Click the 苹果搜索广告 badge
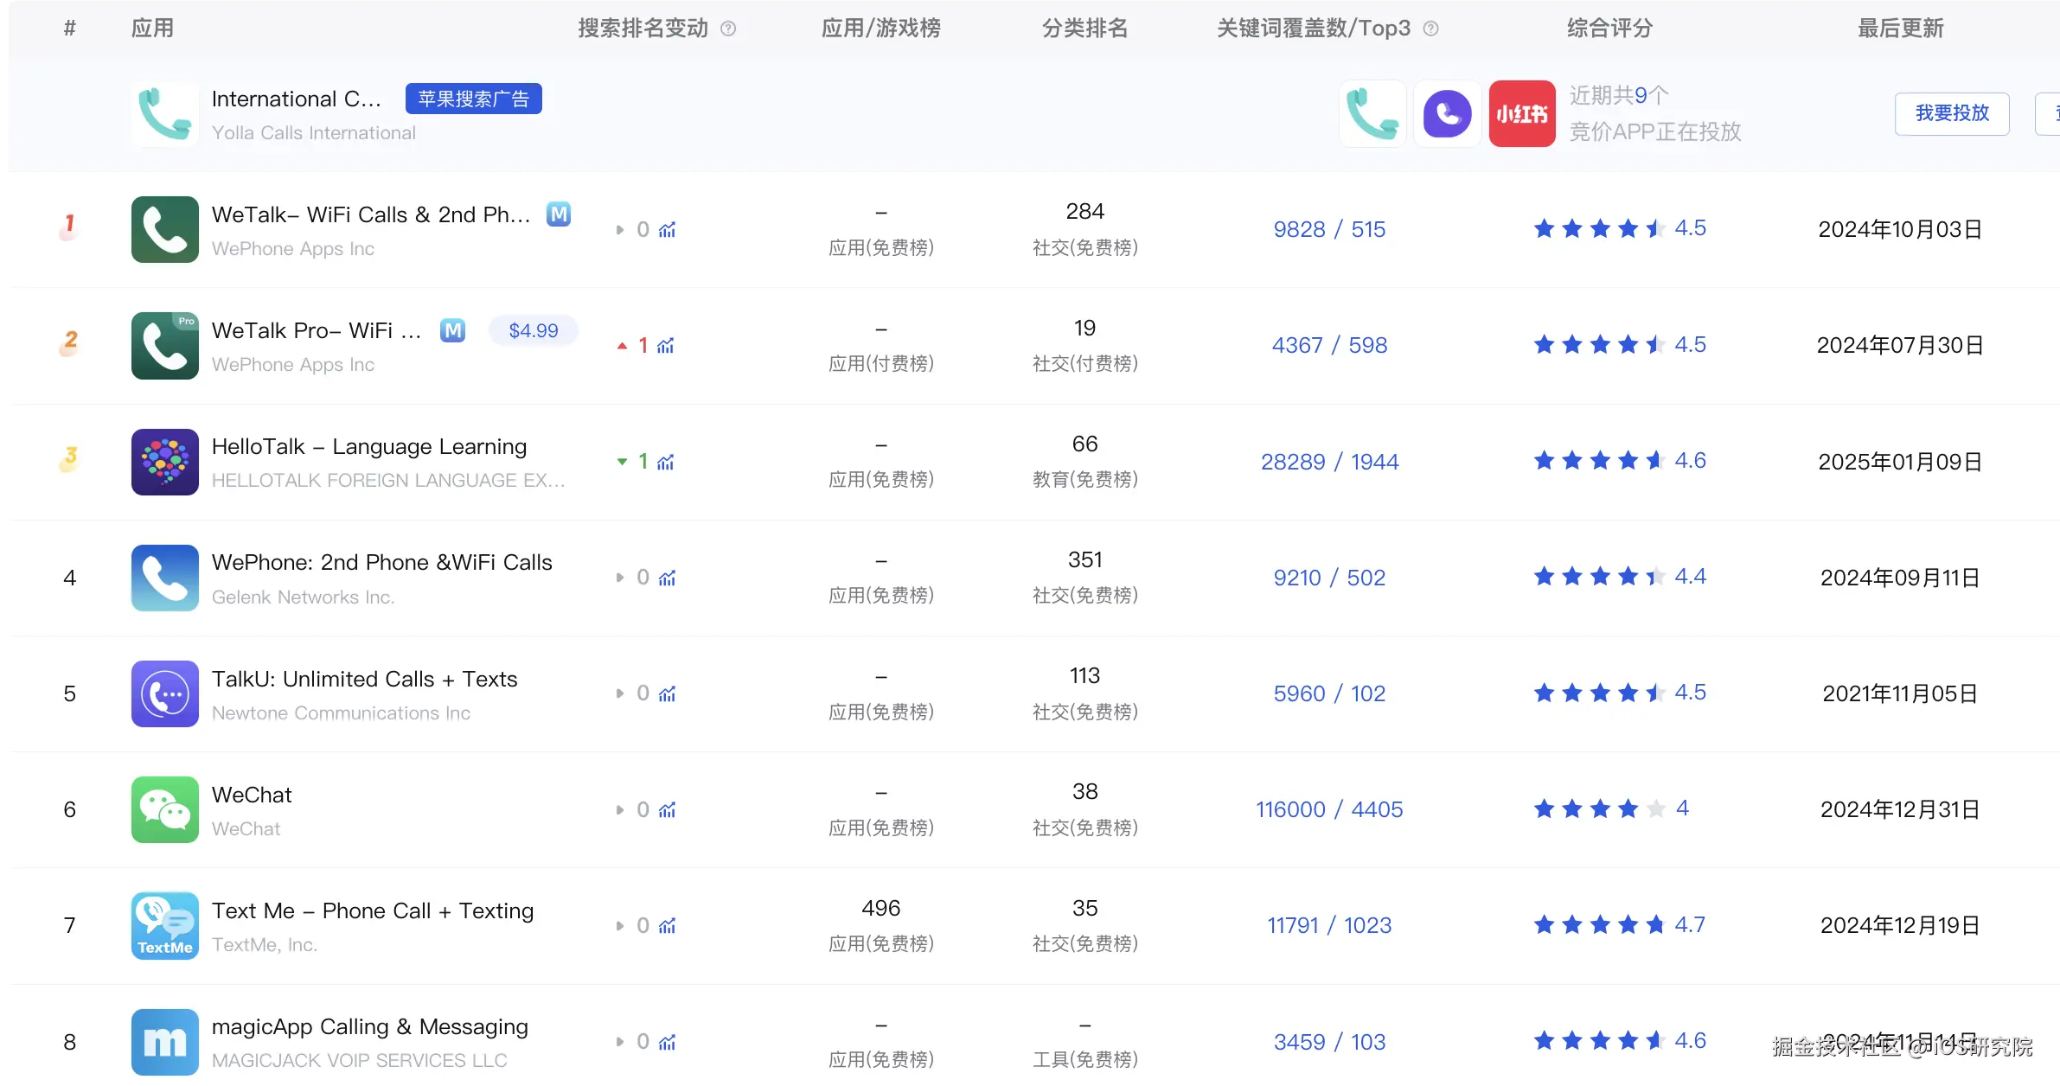 click(x=473, y=99)
